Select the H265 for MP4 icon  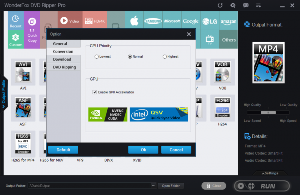pyautogui.click(x=23, y=144)
